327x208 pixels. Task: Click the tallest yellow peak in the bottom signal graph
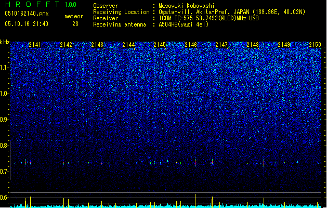click(x=195, y=200)
